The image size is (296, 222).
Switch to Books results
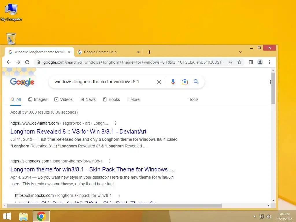point(112,99)
